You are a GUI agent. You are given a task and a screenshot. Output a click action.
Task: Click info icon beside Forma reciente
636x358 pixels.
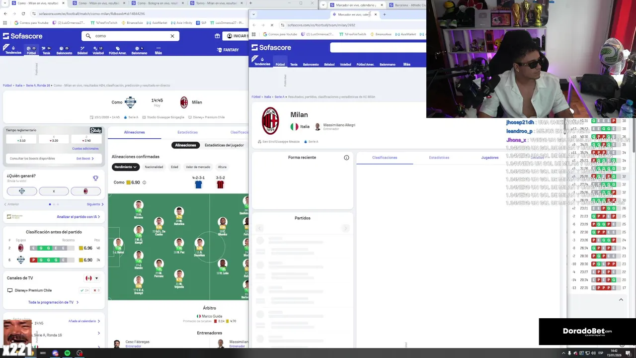(x=346, y=158)
